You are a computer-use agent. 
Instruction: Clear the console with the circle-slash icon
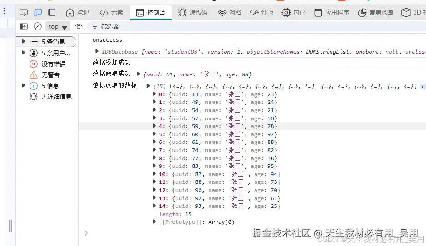coord(38,26)
